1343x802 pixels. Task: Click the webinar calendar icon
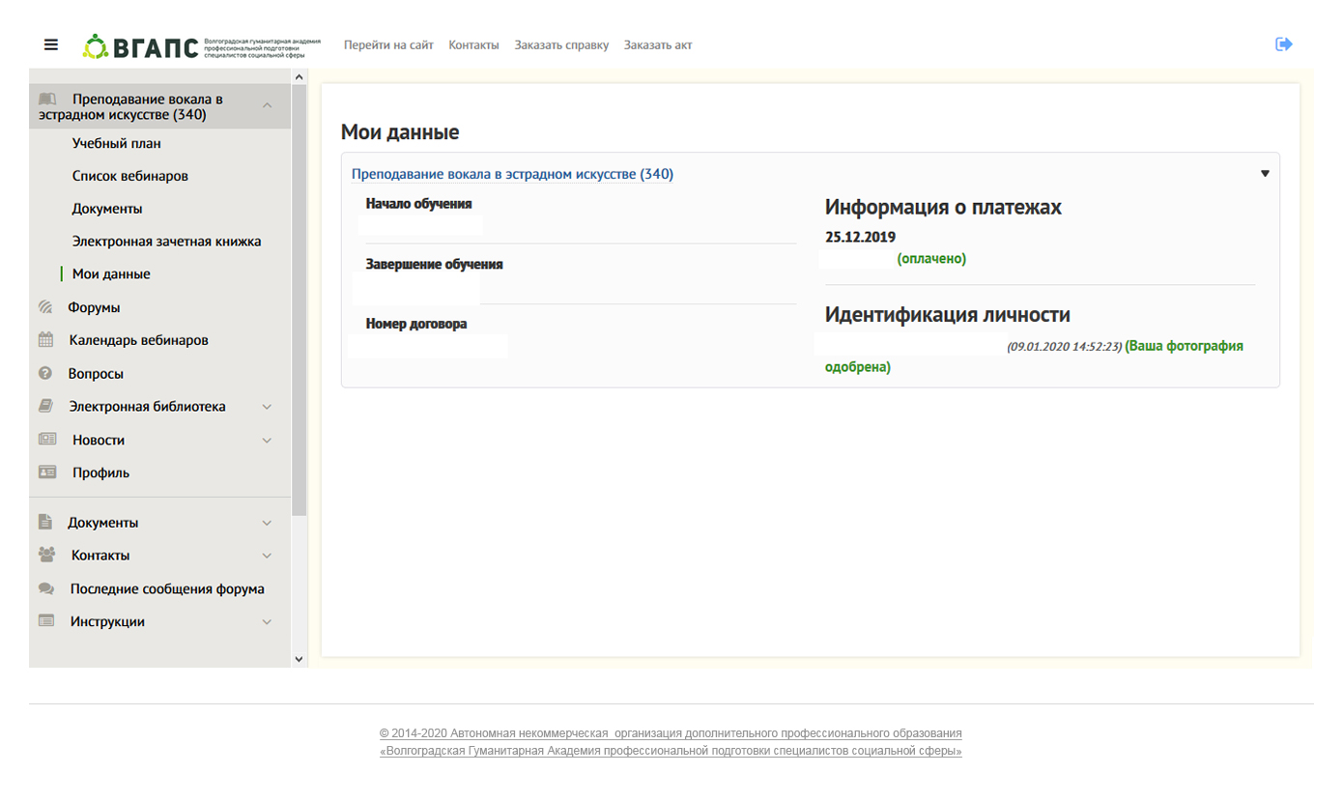(46, 340)
